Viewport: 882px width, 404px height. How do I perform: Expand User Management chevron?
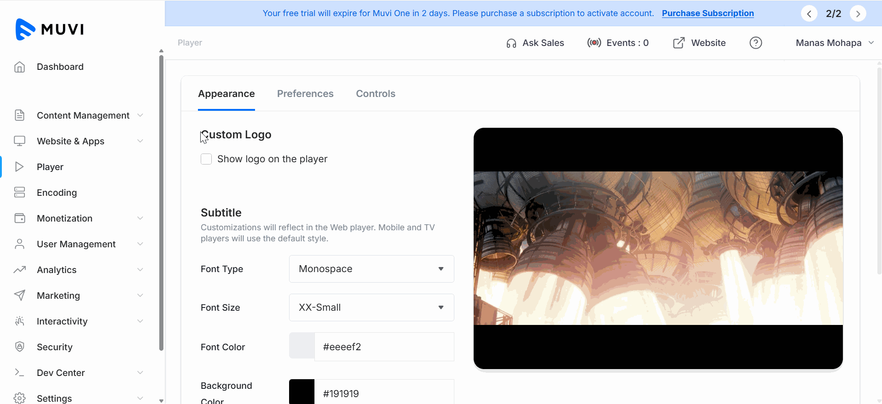(140, 244)
